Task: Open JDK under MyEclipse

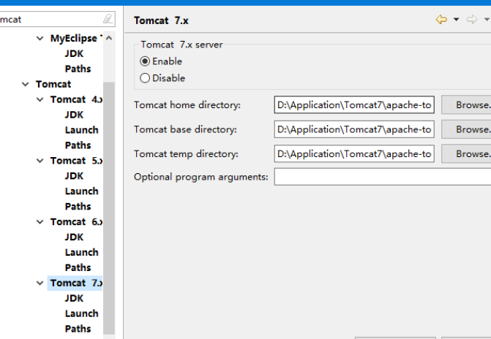Action: click(x=74, y=53)
